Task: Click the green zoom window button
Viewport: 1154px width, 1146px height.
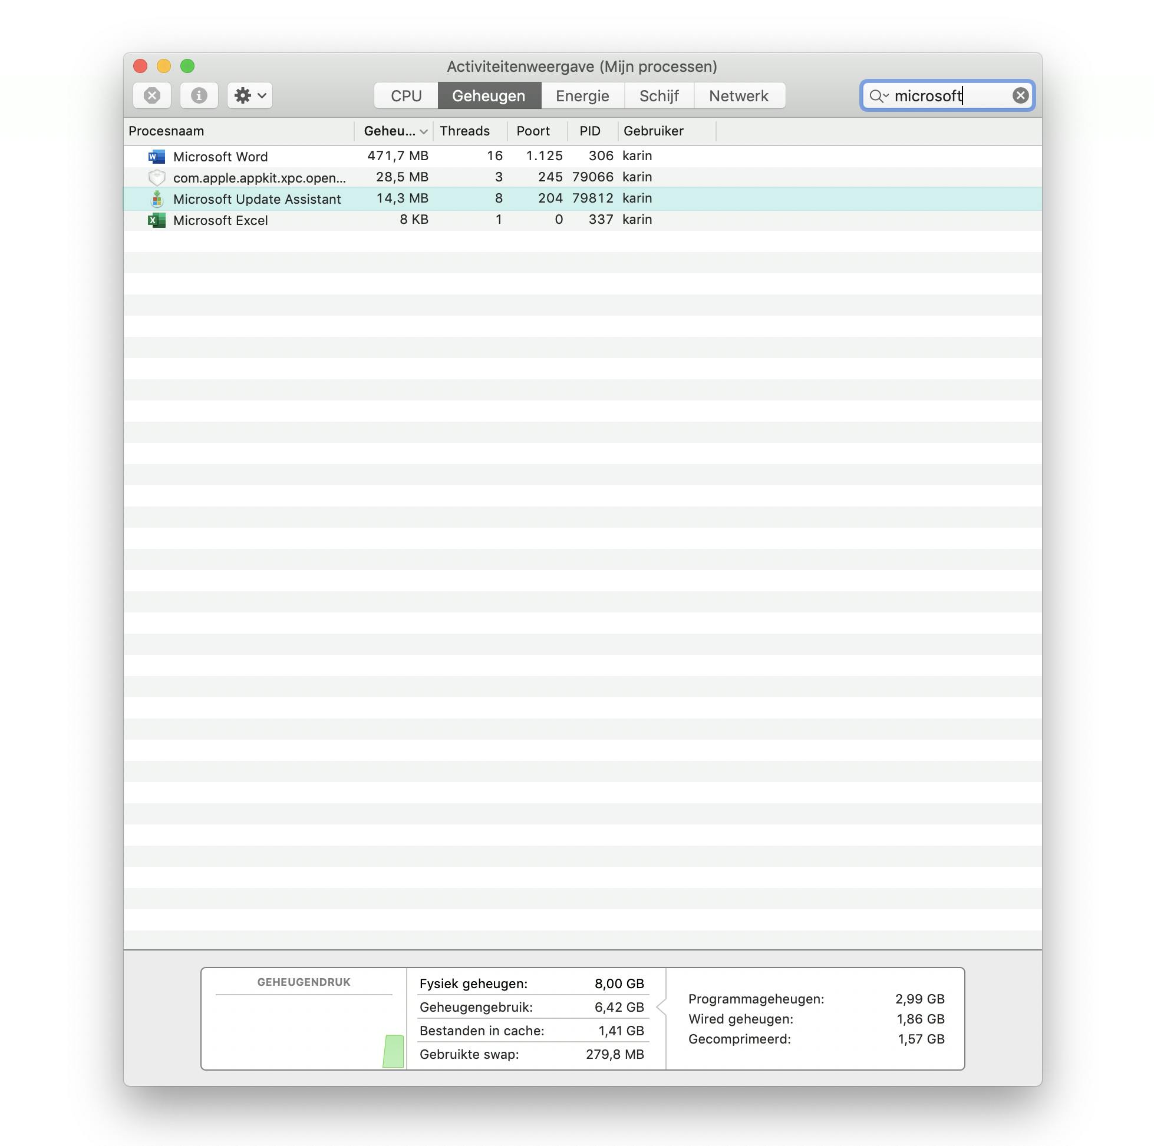Action: pos(187,65)
